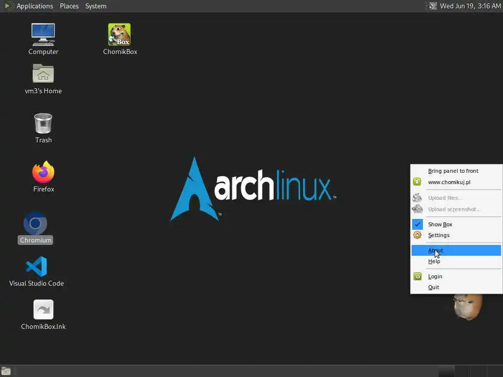Viewport: 503px width, 377px height.
Task: Toggle the Show Box checkmark
Action: click(x=418, y=224)
